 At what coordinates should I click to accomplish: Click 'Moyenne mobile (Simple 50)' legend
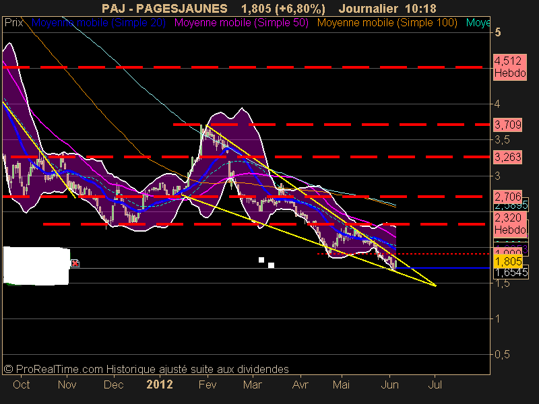tap(241, 23)
